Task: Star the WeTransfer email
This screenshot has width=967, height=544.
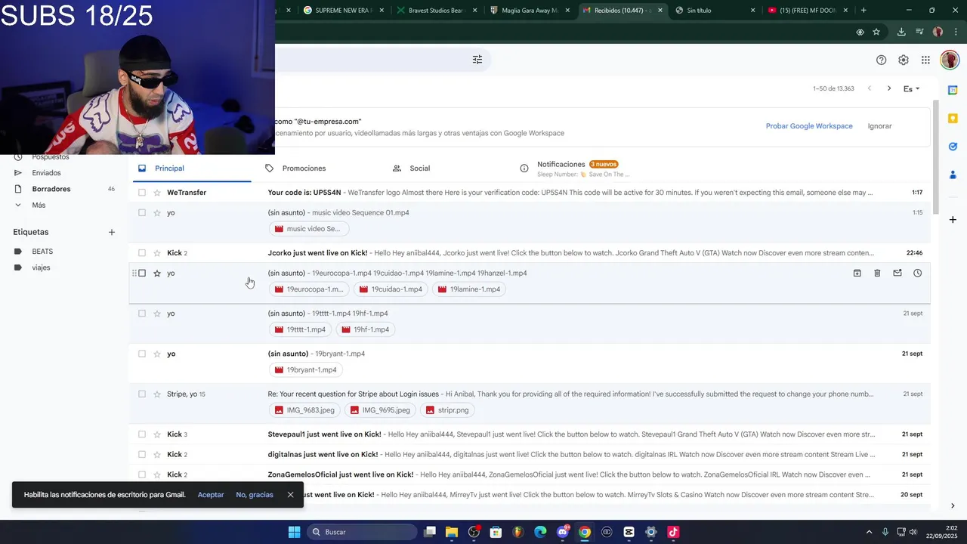Action: 157,193
